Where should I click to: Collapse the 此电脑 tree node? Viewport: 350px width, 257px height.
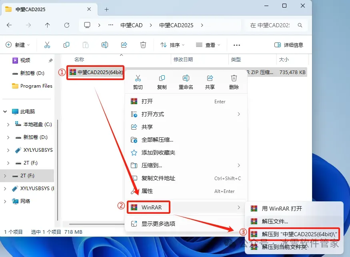pos(5,111)
